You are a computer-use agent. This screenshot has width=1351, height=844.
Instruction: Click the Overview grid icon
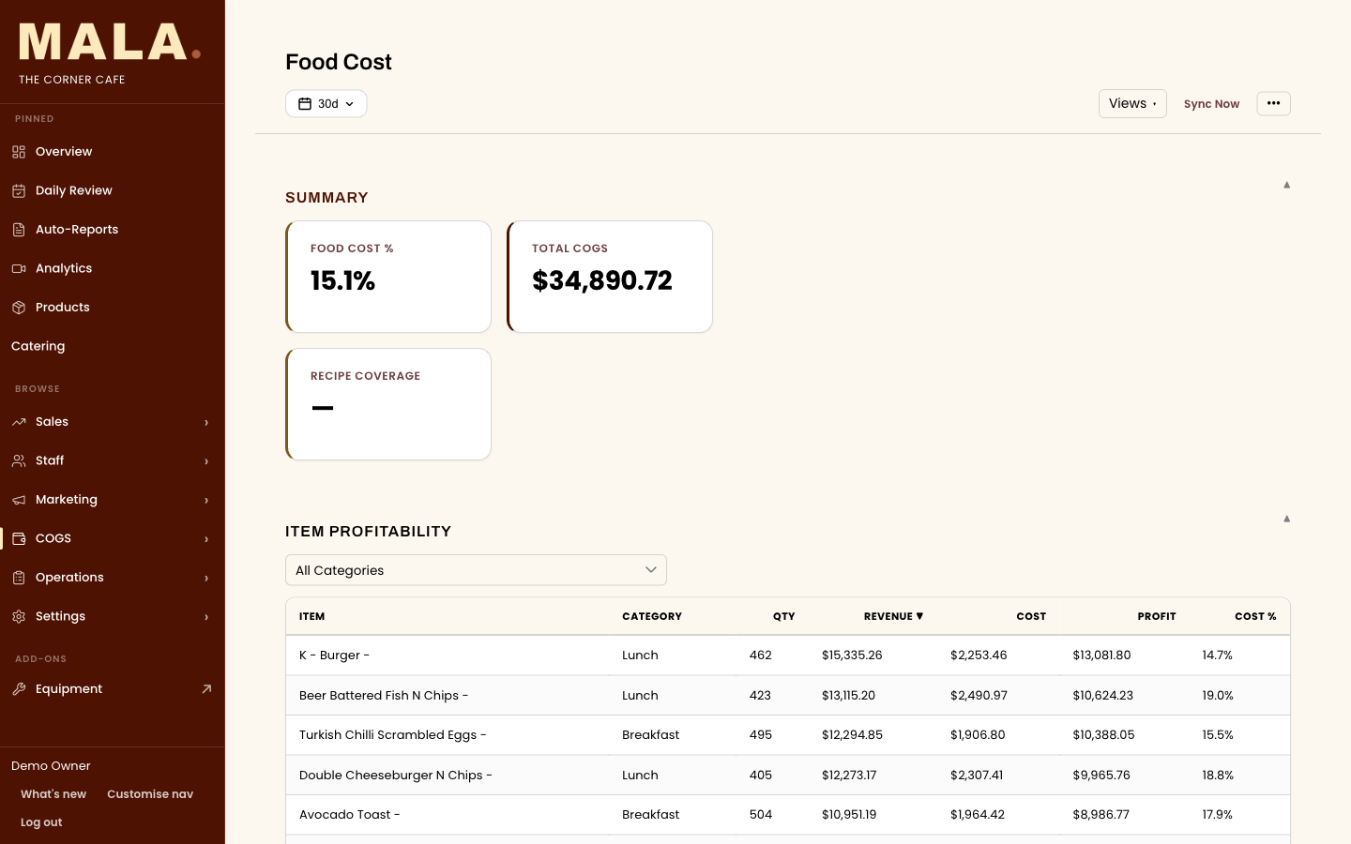(19, 152)
